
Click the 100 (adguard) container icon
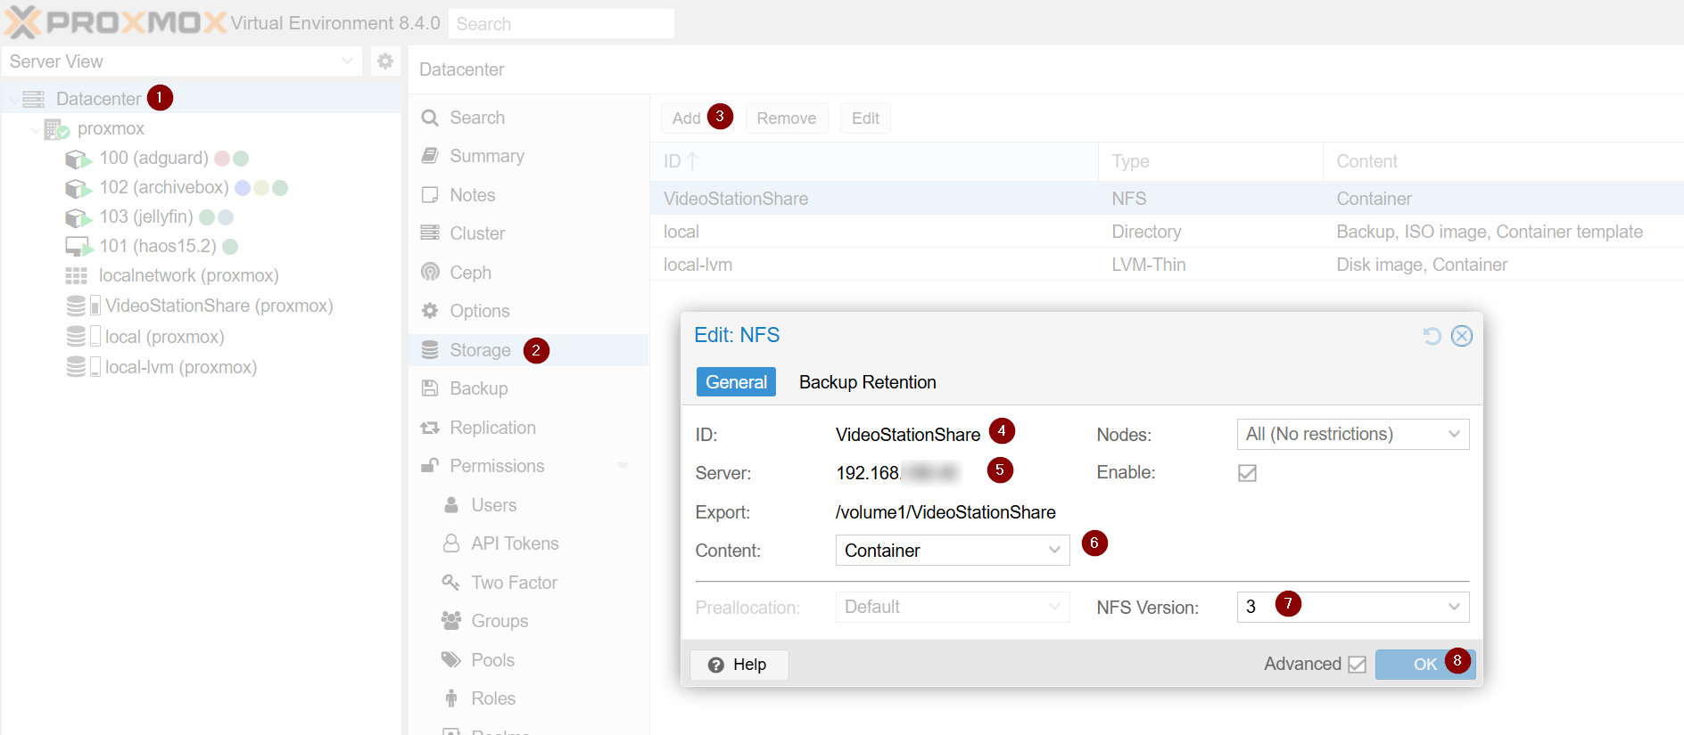[78, 159]
